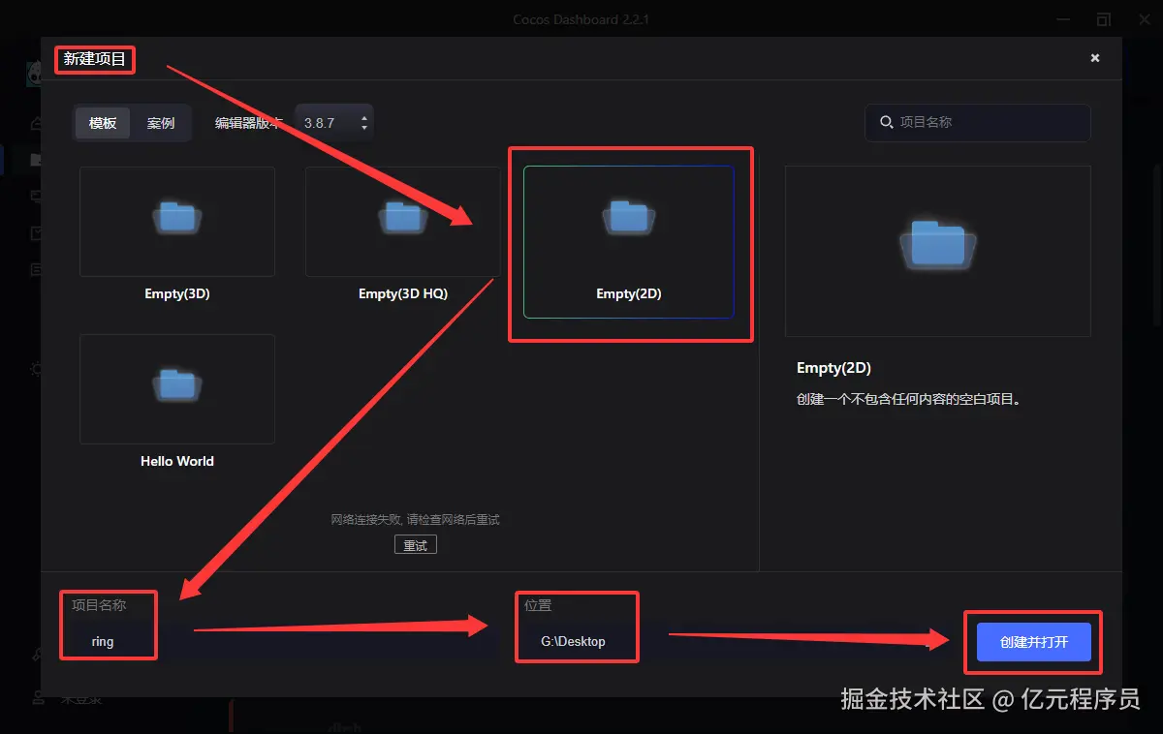1163x734 pixels.
Task: Focus the 项目名称 search box at top right
Action: coord(978,122)
